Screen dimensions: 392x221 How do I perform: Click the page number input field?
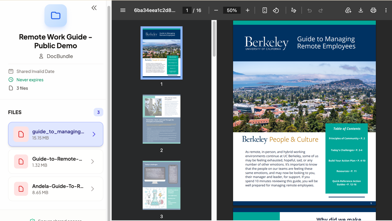[x=187, y=10]
